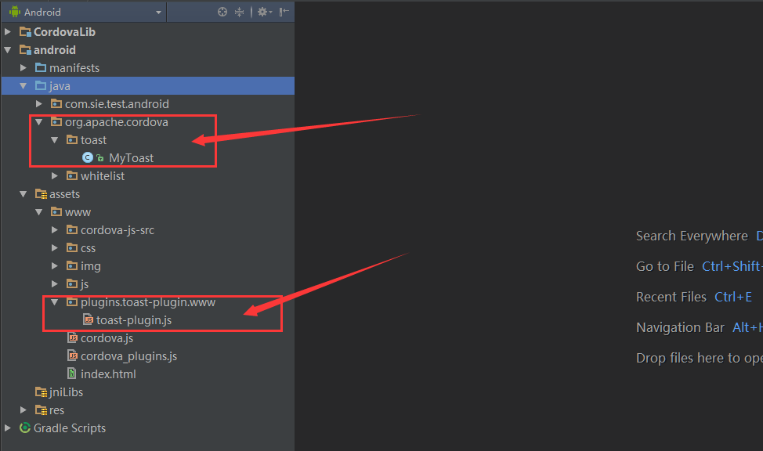This screenshot has height=451, width=763.
Task: Click the android module folder icon
Action: pyautogui.click(x=25, y=50)
